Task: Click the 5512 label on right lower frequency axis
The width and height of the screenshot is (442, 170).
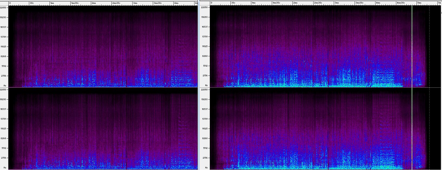Action: click(205, 148)
